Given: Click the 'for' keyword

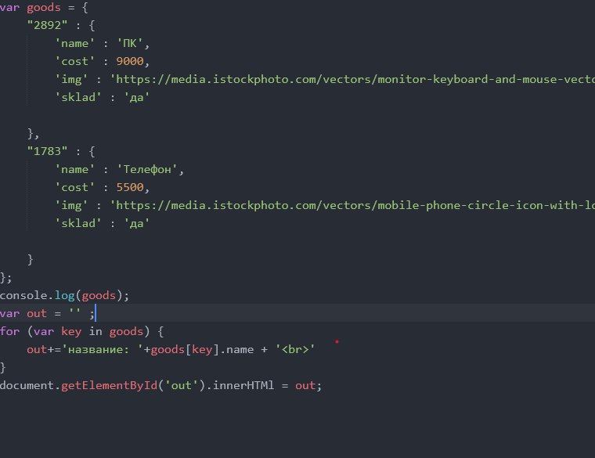Looking at the screenshot, I should coord(9,332).
